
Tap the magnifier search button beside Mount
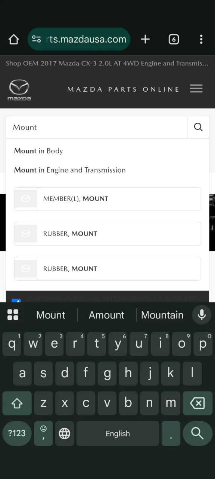(x=198, y=127)
